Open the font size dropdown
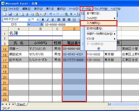Image resolution: width=139 pixels, height=111 pixels. pos(38,19)
